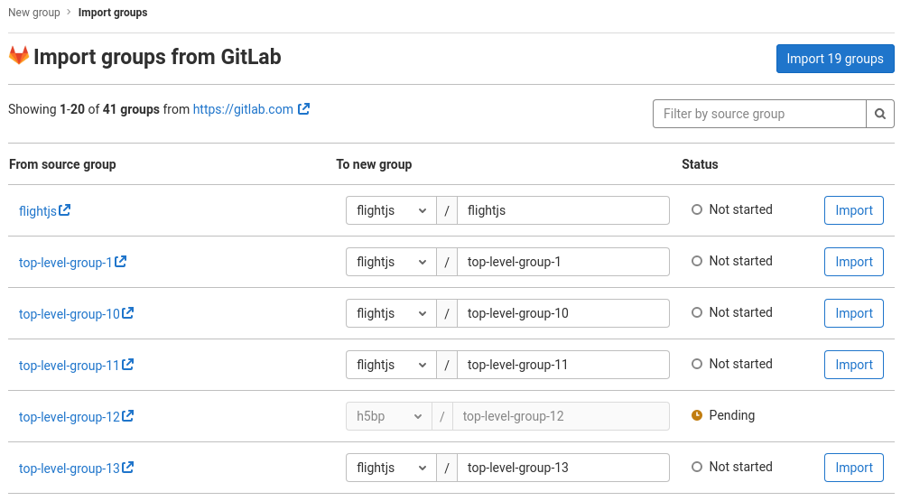This screenshot has width=901, height=501.
Task: Click the GitLab fox logo
Action: (19, 56)
